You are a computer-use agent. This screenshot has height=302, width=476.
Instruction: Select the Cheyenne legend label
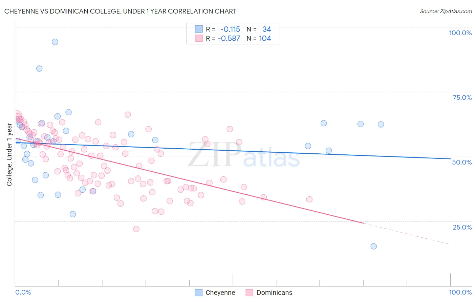click(x=220, y=293)
